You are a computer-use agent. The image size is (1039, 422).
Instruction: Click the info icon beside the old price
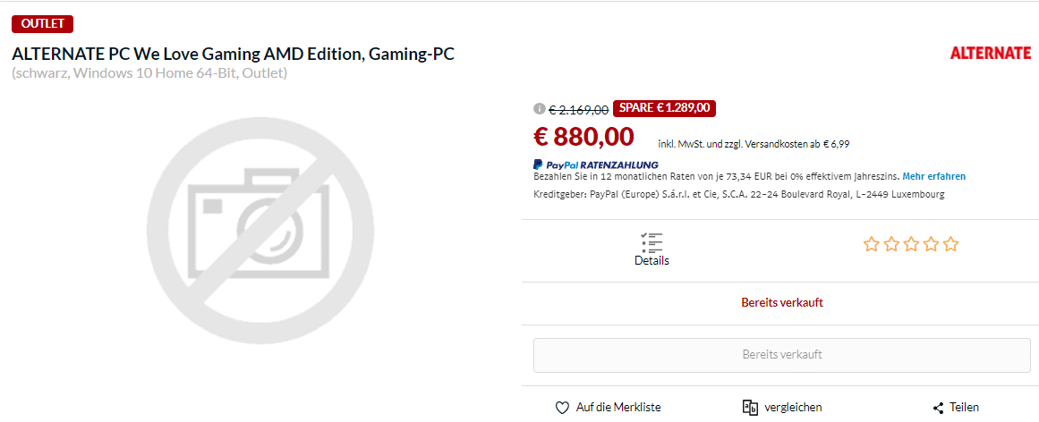point(539,108)
